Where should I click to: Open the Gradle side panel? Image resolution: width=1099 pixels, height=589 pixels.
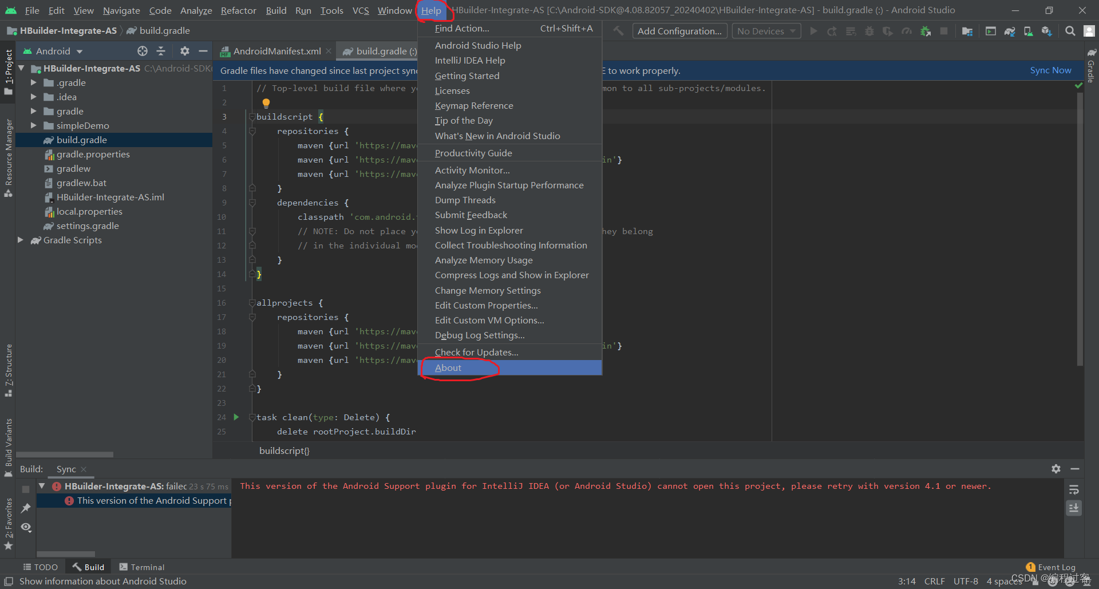click(1091, 66)
